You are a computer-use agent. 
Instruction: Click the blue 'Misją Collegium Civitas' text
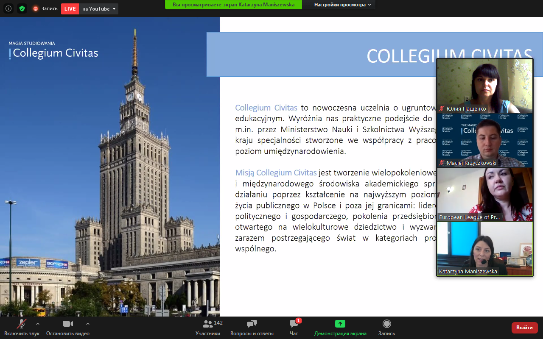pos(276,172)
